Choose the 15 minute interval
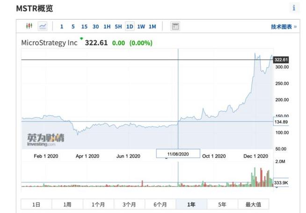 tap(84, 27)
